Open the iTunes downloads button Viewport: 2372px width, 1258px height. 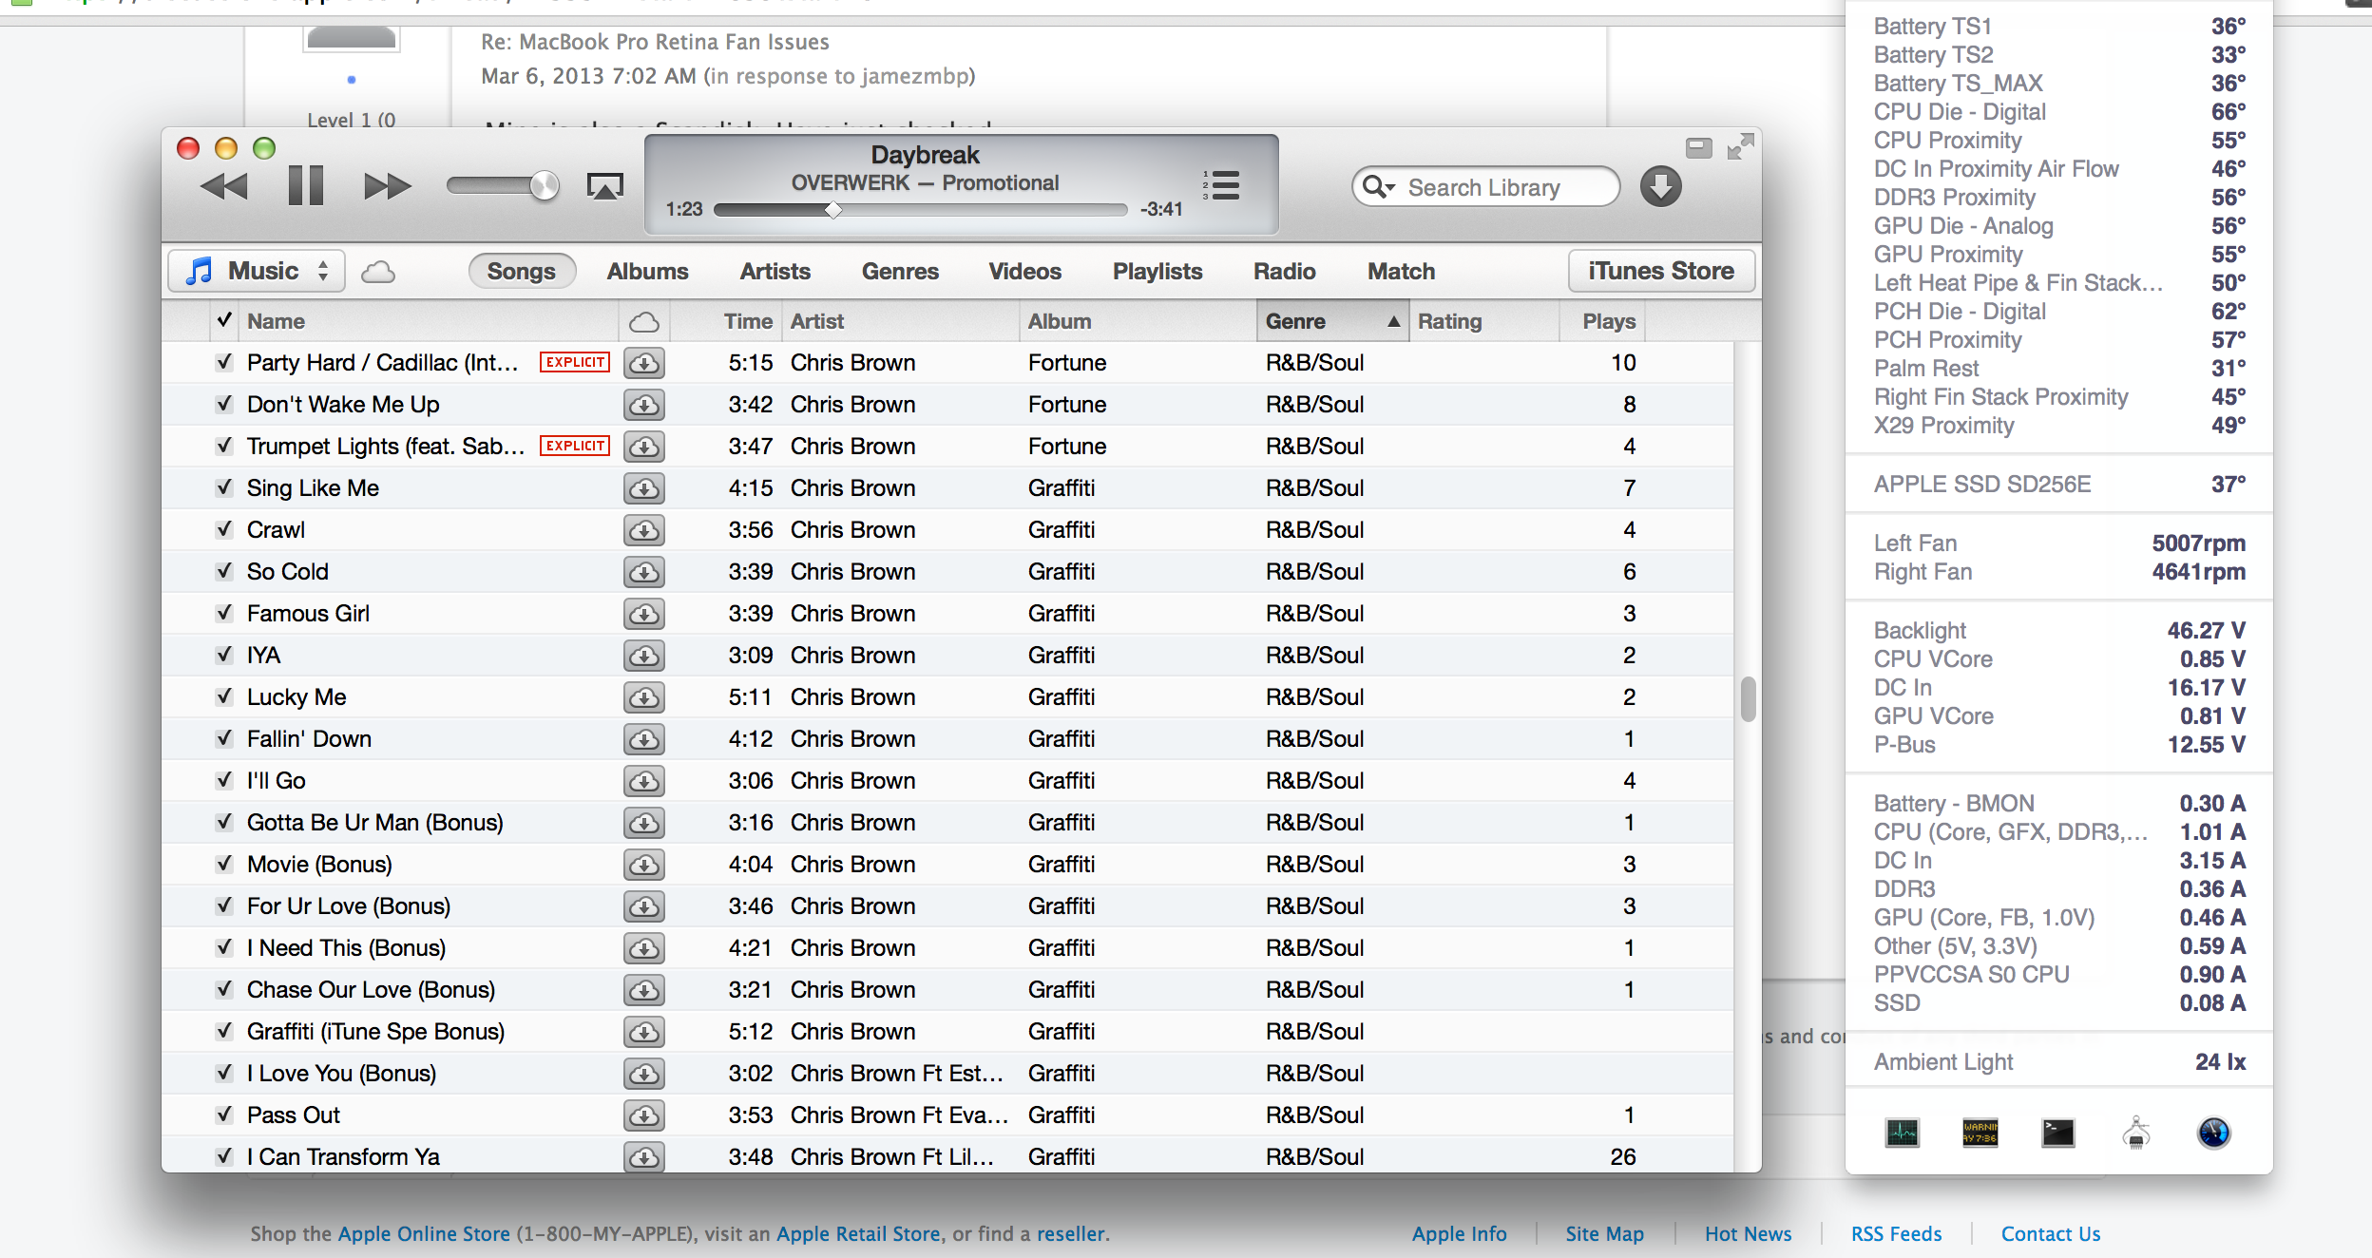1660,186
